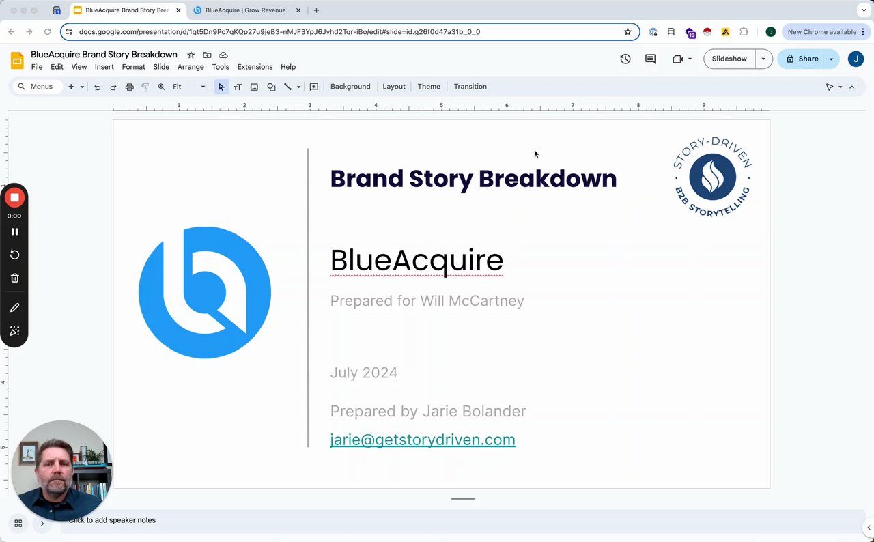Image resolution: width=874 pixels, height=542 pixels.
Task: Click the Google Slides home logo
Action: tap(17, 60)
